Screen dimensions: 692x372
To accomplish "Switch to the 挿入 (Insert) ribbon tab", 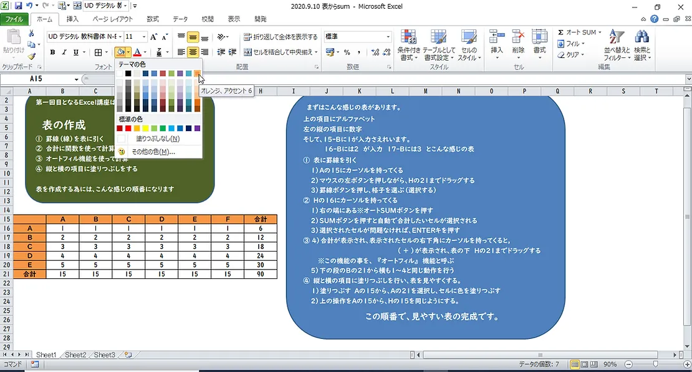I will click(72, 19).
